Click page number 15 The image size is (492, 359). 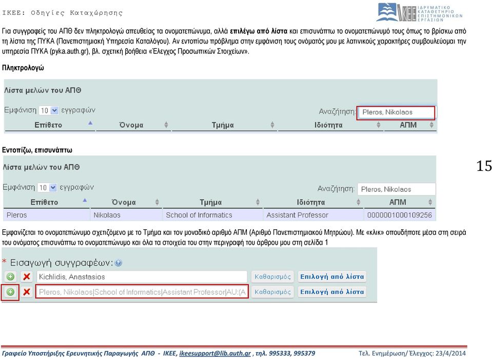pyautogui.click(x=484, y=166)
